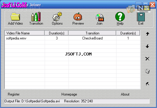Select the softpedia.wmv row in the list
Viewport: 157px width, 108px height.
(x=72, y=38)
